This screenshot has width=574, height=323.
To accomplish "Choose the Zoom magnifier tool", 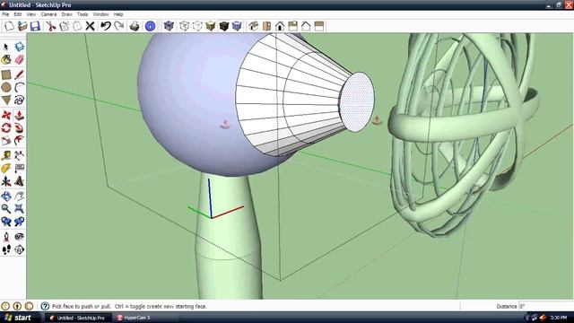I will [x=6, y=209].
